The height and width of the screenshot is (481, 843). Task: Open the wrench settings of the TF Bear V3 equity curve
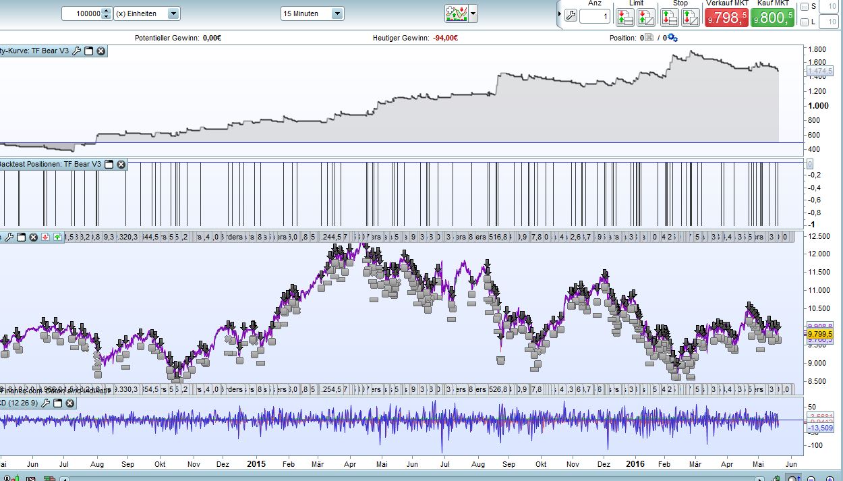pyautogui.click(x=76, y=51)
